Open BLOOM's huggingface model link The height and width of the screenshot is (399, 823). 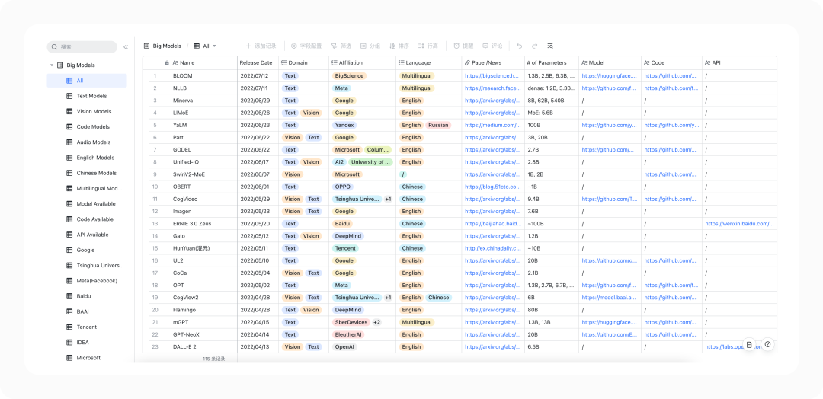pyautogui.click(x=609, y=76)
